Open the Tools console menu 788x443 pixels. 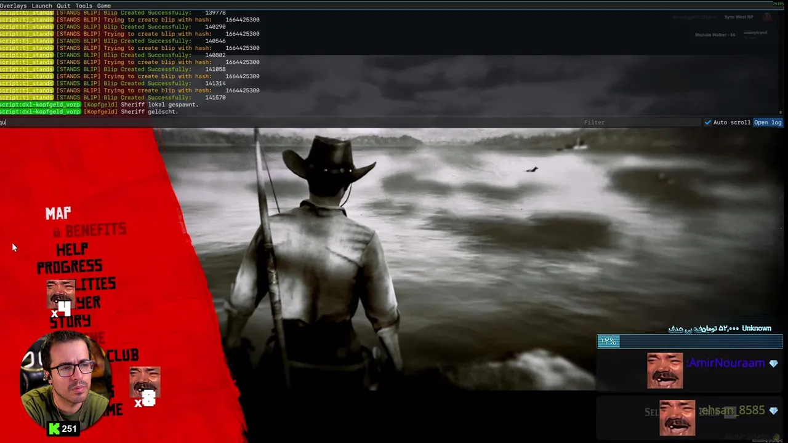click(x=84, y=6)
